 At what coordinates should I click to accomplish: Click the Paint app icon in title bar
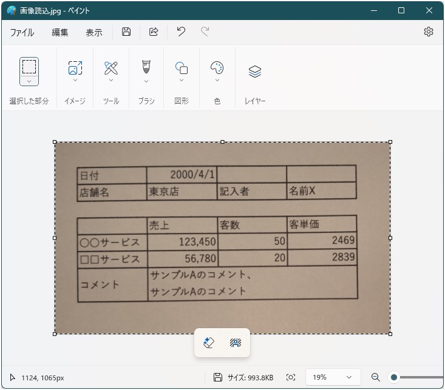[12, 10]
